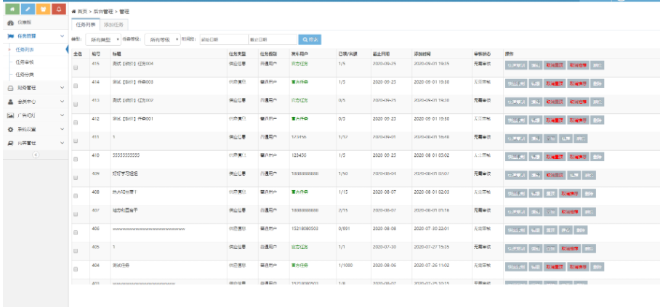Click the 首页 breadcrumb link
Image resolution: width=660 pixels, height=307 pixels.
click(x=82, y=12)
